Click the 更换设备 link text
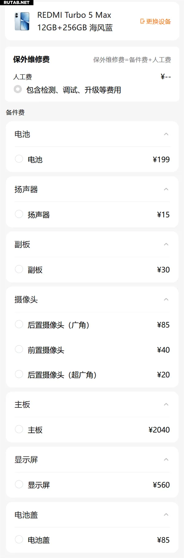The height and width of the screenshot is (558, 184). click(x=158, y=21)
